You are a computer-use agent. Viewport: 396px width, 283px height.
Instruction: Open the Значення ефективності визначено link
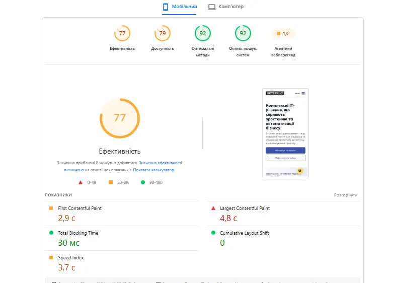tap(123, 166)
